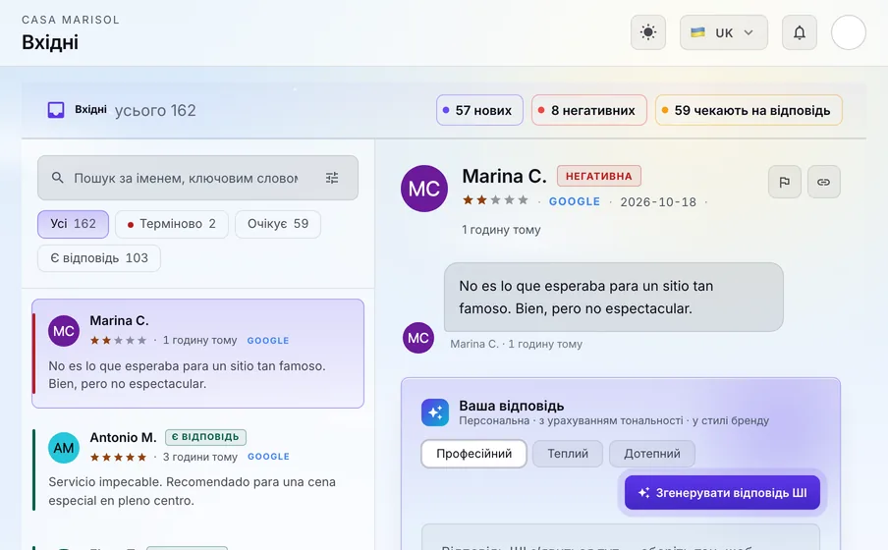The width and height of the screenshot is (888, 550).
Task: Click the Ukrainian flag icon
Action: pyautogui.click(x=697, y=32)
